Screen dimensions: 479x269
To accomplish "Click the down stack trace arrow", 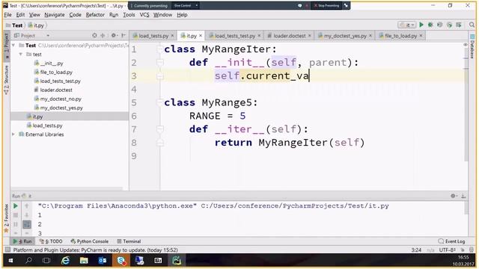I will [x=27, y=215].
